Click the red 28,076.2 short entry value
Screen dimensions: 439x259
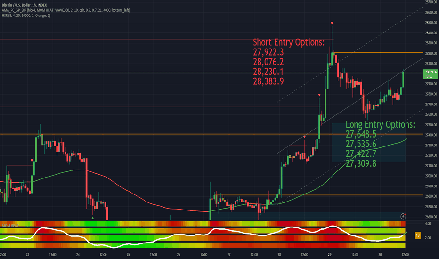tap(268, 62)
